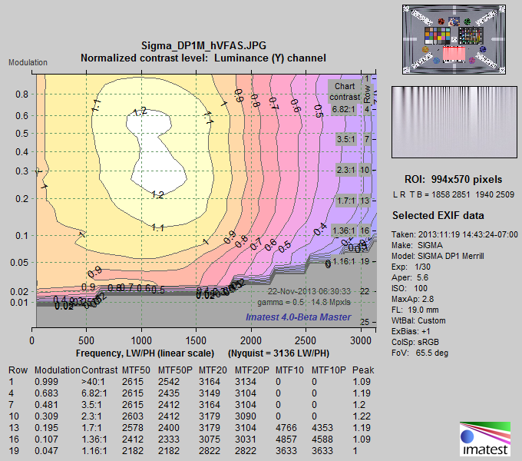The image size is (522, 461).
Task: Click the 'FL: 19.0 mm' EXIF line
Action: click(x=415, y=310)
